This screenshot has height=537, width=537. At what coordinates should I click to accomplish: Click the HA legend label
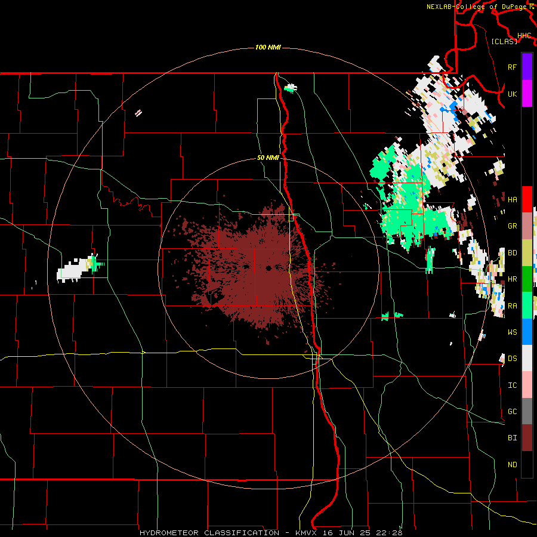tap(512, 199)
